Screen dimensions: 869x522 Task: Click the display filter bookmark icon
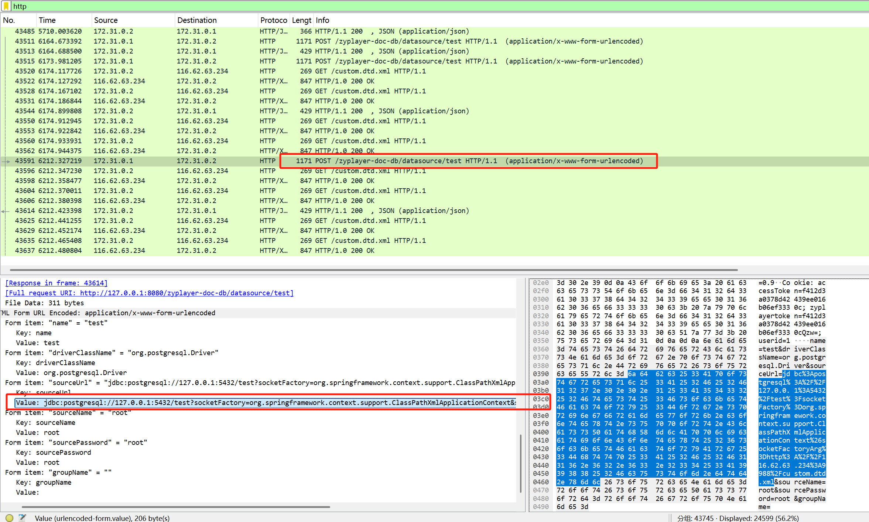tap(6, 6)
